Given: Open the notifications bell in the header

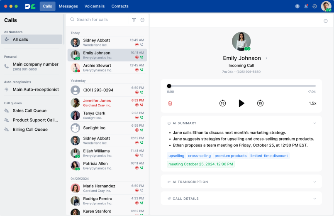Looking at the screenshot, I should tap(306, 6).
